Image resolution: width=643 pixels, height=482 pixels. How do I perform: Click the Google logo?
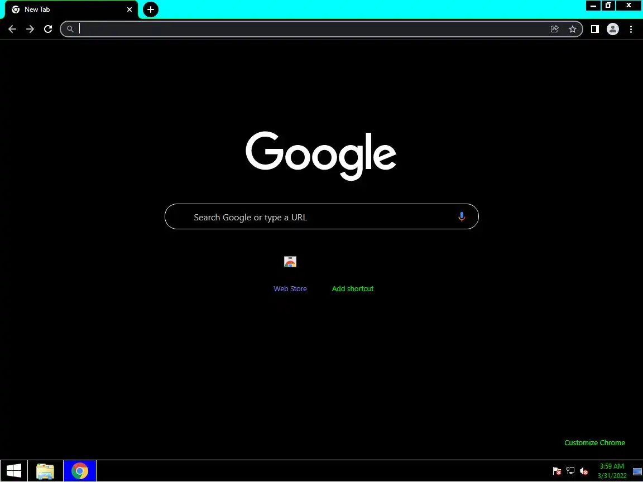pyautogui.click(x=321, y=155)
